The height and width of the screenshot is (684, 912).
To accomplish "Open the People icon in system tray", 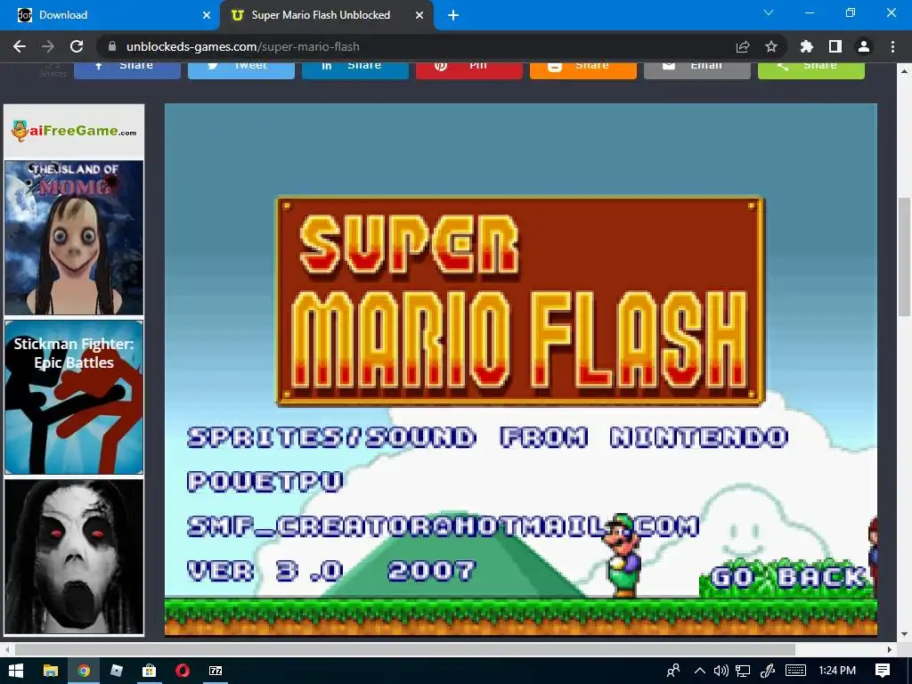I will (x=673, y=671).
